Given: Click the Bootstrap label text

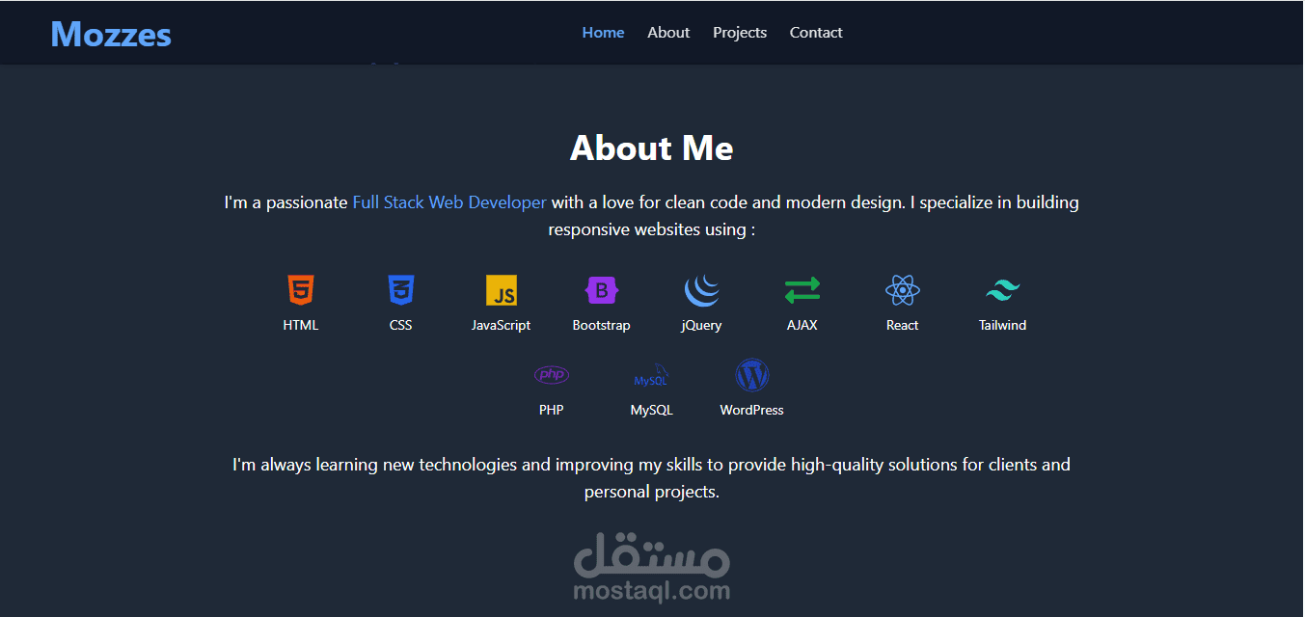Looking at the screenshot, I should click(602, 325).
